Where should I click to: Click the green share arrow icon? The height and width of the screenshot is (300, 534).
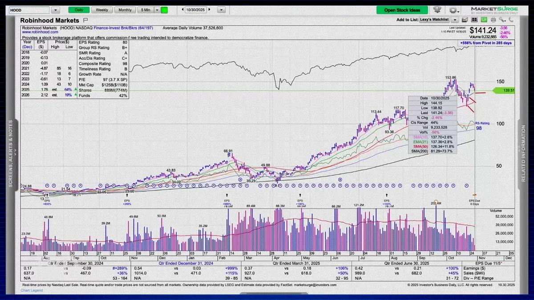click(484, 20)
